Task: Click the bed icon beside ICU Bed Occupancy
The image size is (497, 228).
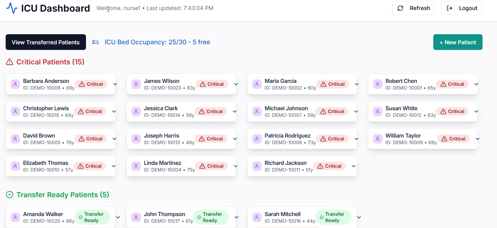Action: pos(95,42)
